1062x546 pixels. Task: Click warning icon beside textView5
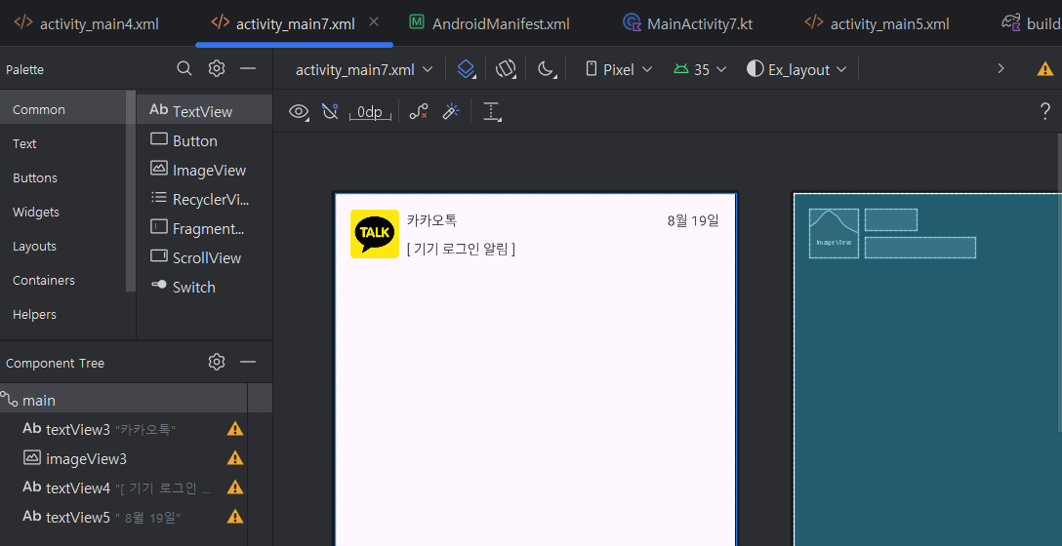point(235,516)
